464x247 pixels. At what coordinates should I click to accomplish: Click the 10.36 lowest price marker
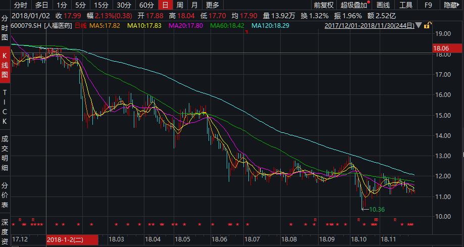(x=377, y=209)
